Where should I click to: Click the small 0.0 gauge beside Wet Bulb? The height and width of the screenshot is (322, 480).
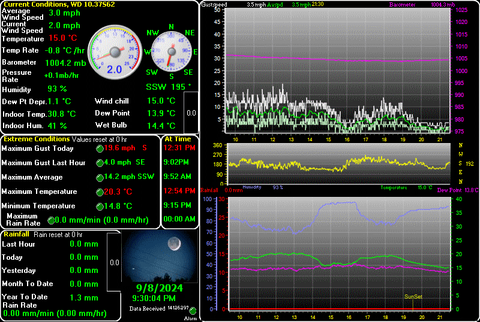pyautogui.click(x=191, y=113)
